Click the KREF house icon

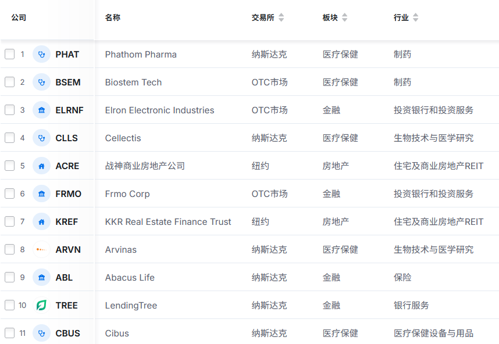coord(41,221)
